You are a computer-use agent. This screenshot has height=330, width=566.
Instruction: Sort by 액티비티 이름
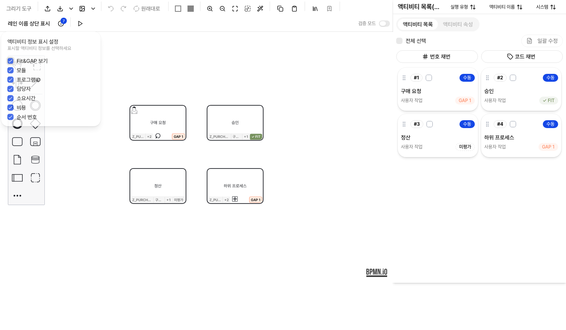coord(506,7)
